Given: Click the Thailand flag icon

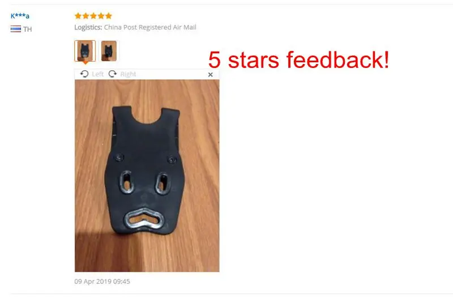Looking at the screenshot, I should tap(16, 29).
